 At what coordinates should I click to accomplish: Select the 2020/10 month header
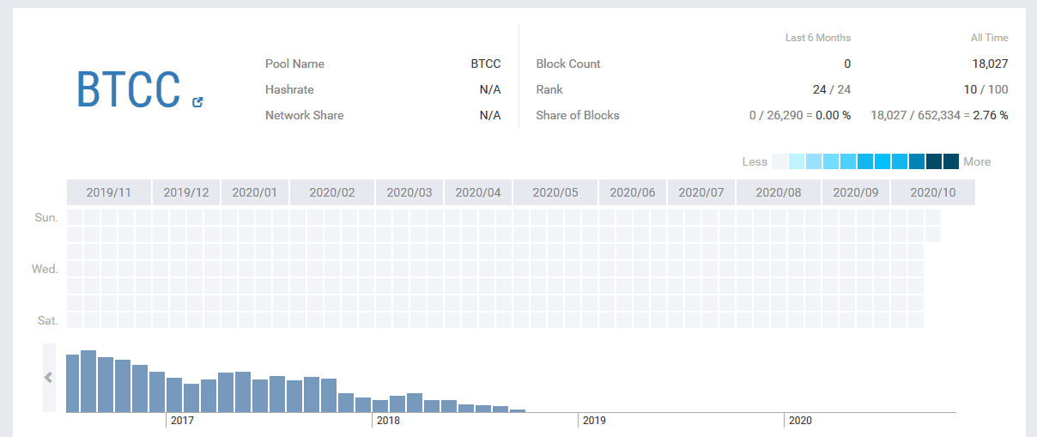(933, 192)
